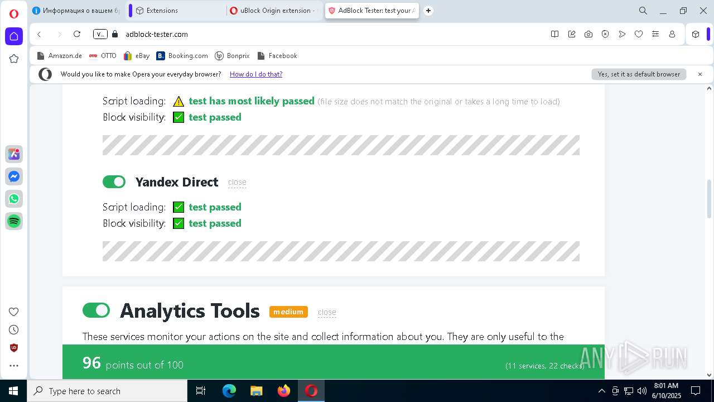
Task: Switch to the Информация о вашем tab
Action: [x=75, y=11]
